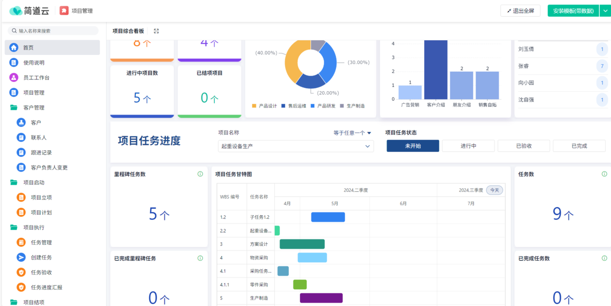611x306 pixels.
Task: Click the 退出全屏 button
Action: pos(520,11)
